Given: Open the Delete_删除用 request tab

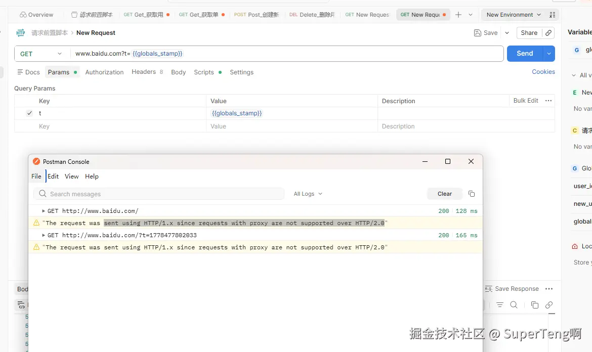Looking at the screenshot, I should tap(312, 15).
